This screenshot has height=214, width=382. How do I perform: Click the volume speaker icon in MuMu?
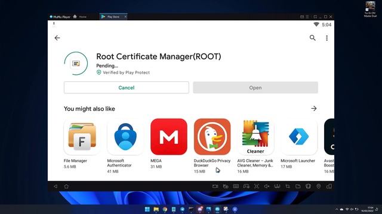coord(267,186)
